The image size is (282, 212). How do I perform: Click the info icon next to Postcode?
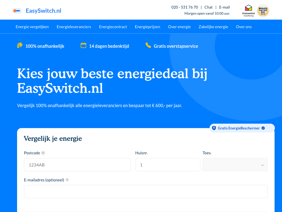pos(43,153)
